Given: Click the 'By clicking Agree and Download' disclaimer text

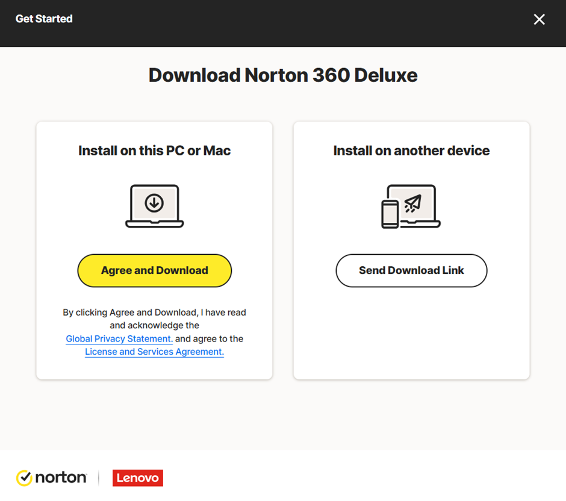Looking at the screenshot, I should 154,313.
